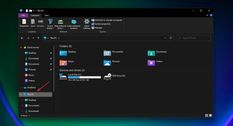Open the Music folder
The height and width of the screenshot is (126, 233).
[x=63, y=62]
